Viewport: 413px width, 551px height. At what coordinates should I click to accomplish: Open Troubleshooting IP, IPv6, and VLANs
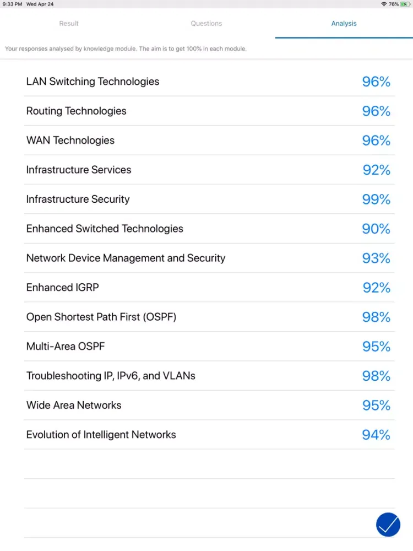point(111,376)
